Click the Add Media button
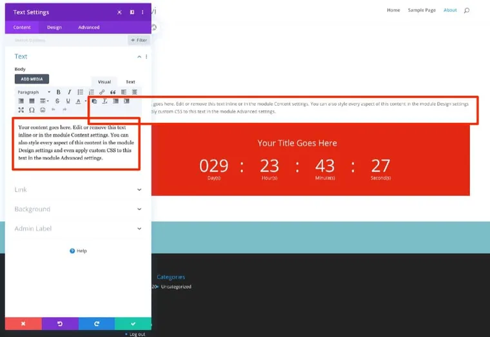Screen dimensions: 490x337 [x=32, y=79]
